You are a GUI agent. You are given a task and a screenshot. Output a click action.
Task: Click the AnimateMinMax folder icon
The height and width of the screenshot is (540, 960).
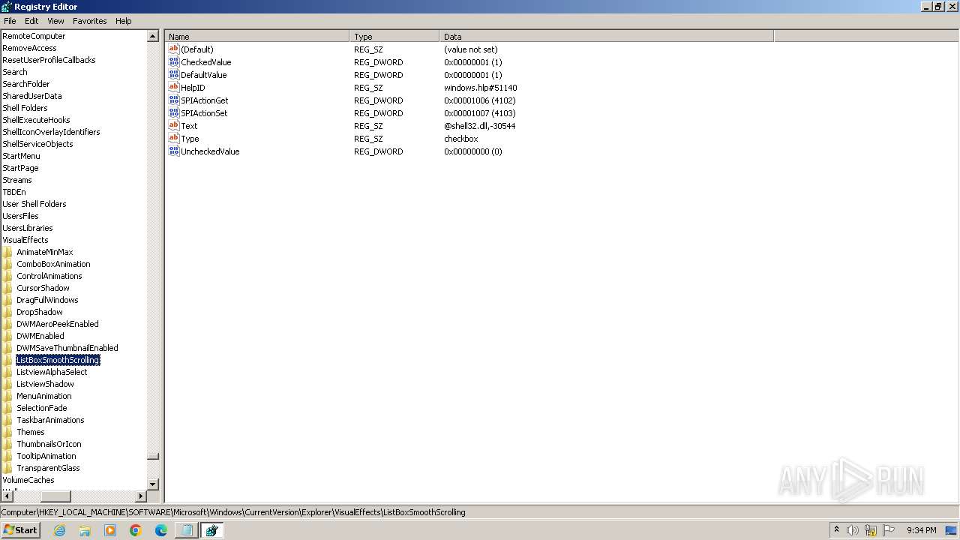pos(7,252)
